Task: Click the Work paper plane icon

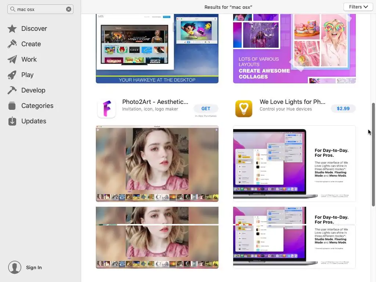Action: (x=12, y=59)
